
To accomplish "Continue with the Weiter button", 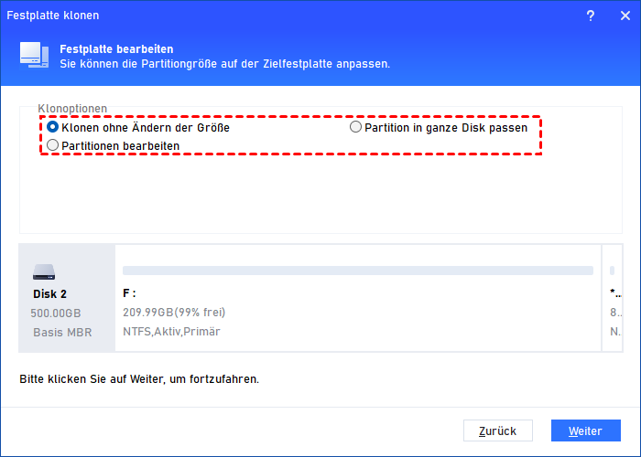I will coord(586,430).
